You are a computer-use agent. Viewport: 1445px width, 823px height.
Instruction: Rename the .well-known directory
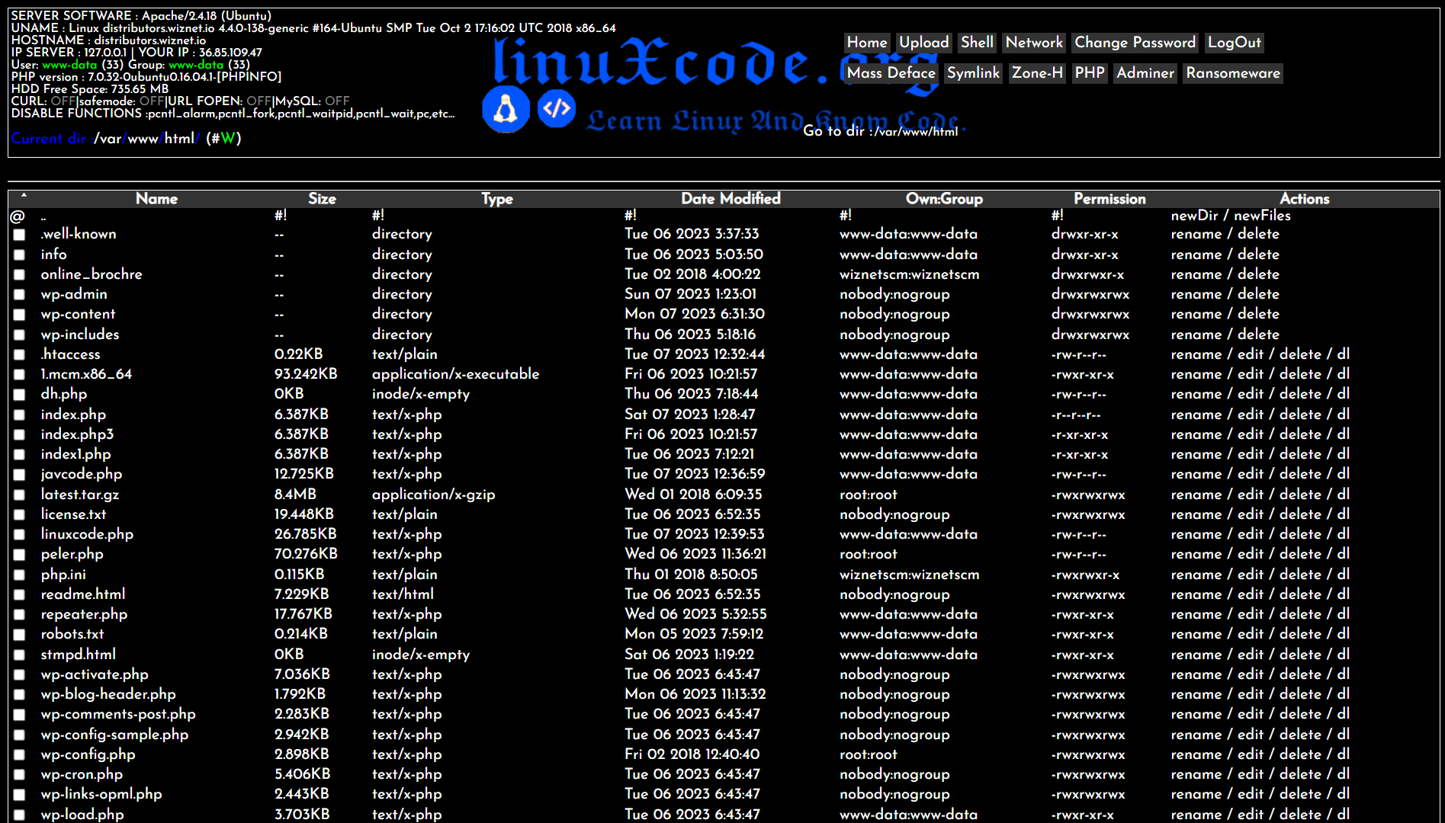[1196, 234]
